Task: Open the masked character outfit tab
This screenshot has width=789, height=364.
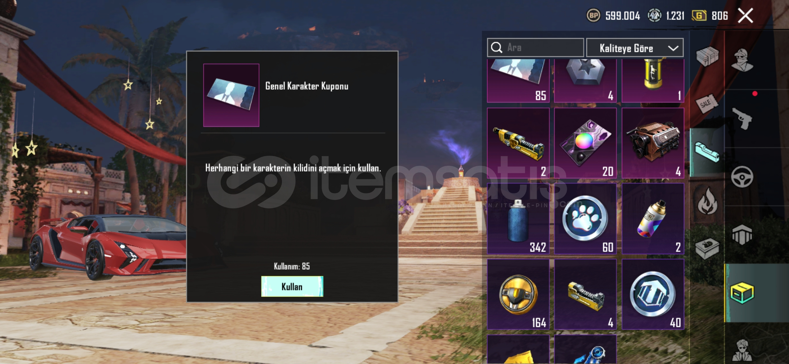Action: [742, 60]
